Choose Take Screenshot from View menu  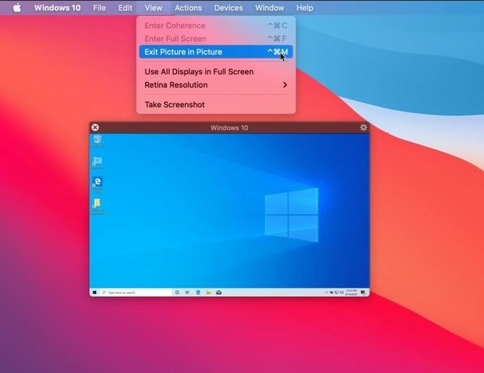216,105
